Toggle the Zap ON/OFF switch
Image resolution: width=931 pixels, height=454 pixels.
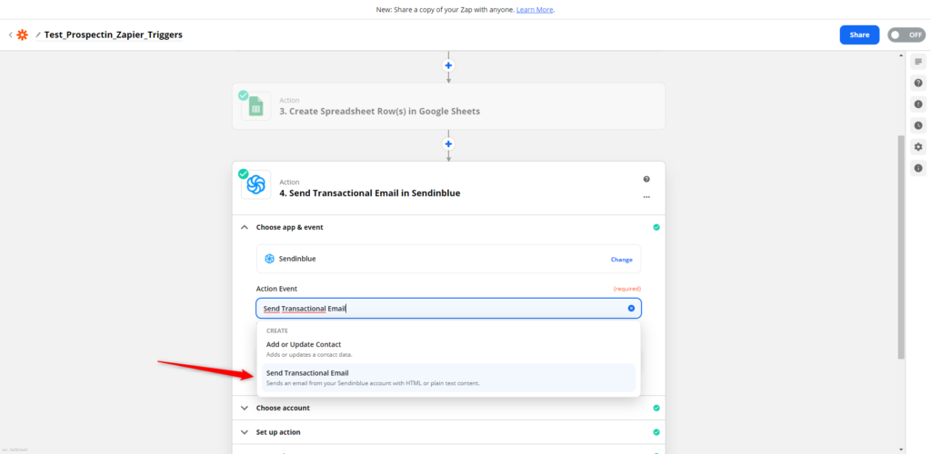point(906,35)
